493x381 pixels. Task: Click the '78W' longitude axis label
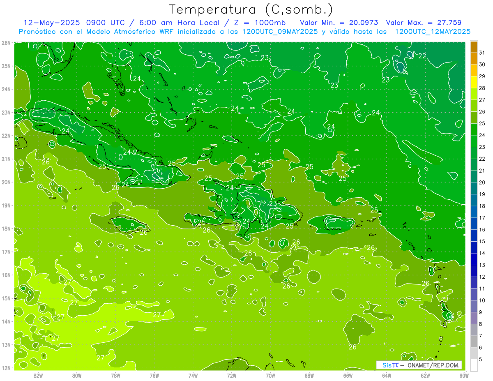coord(115,375)
